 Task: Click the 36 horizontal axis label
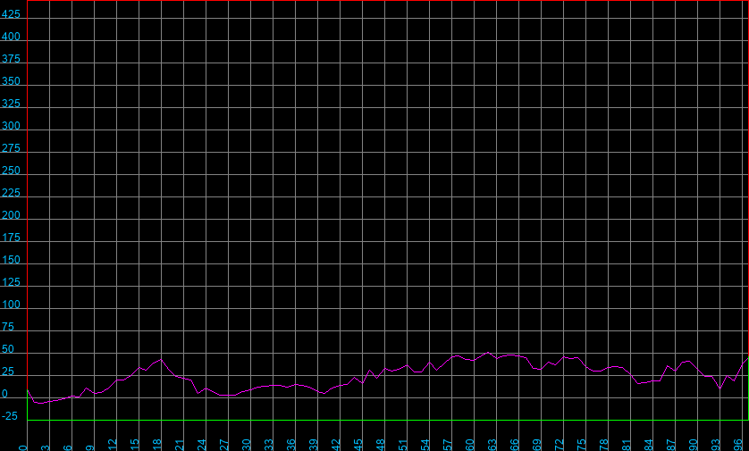(291, 445)
